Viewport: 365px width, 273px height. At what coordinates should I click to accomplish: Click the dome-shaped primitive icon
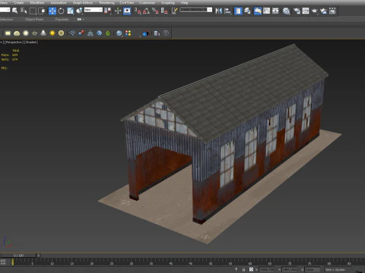[17, 33]
